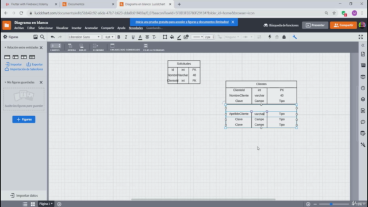Open the history clock icon in right sidebar
The height and width of the screenshot is (207, 368).
click(x=363, y=88)
